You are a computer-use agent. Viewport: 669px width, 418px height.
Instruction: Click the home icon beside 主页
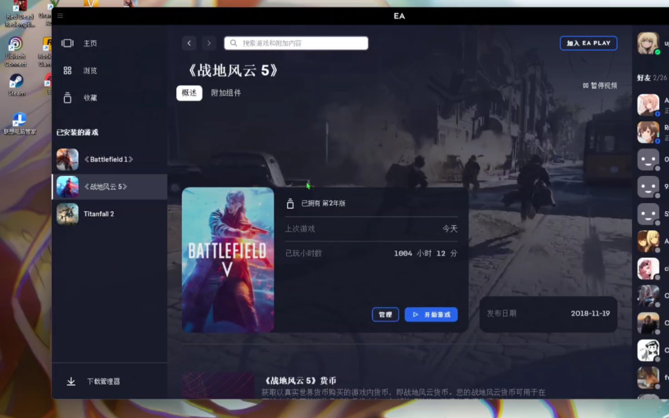(67, 43)
